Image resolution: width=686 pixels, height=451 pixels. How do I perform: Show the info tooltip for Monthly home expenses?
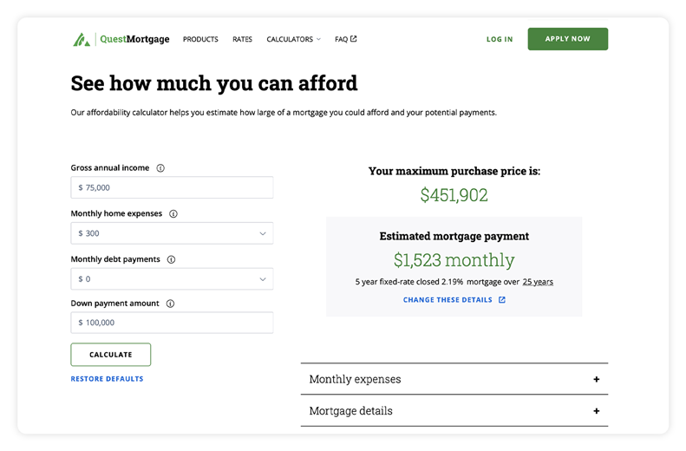pos(173,214)
